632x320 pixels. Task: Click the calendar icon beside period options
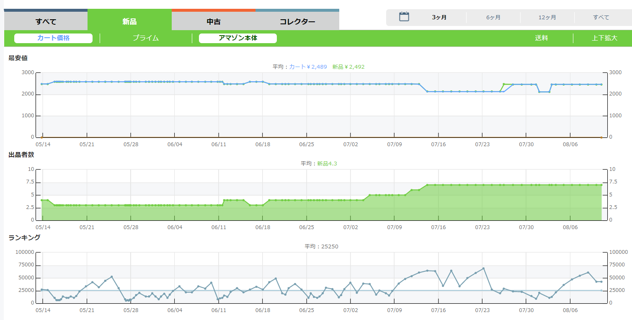coord(404,17)
